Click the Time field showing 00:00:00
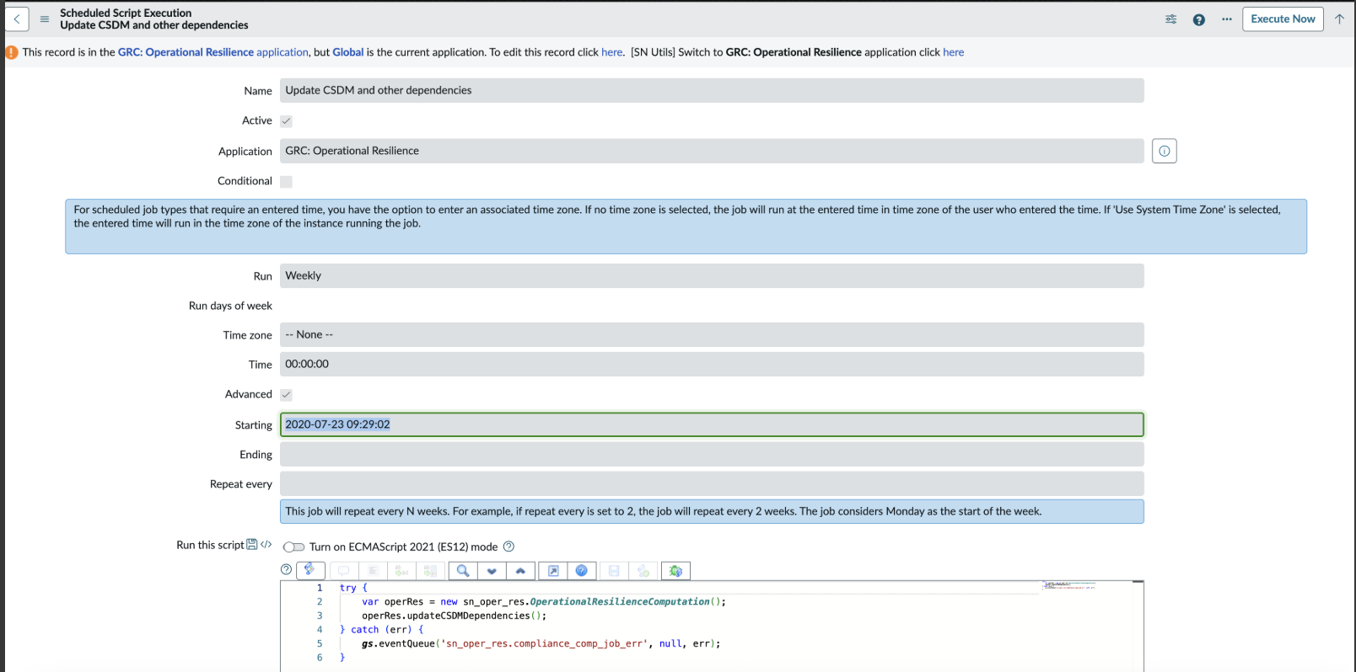1356x672 pixels. (x=712, y=364)
